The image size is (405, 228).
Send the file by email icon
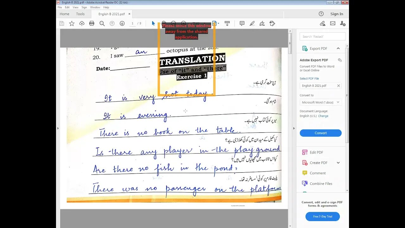pos(333,23)
